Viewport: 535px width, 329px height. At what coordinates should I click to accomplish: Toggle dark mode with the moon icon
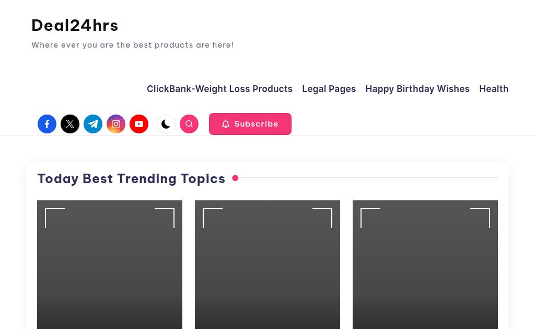point(166,124)
